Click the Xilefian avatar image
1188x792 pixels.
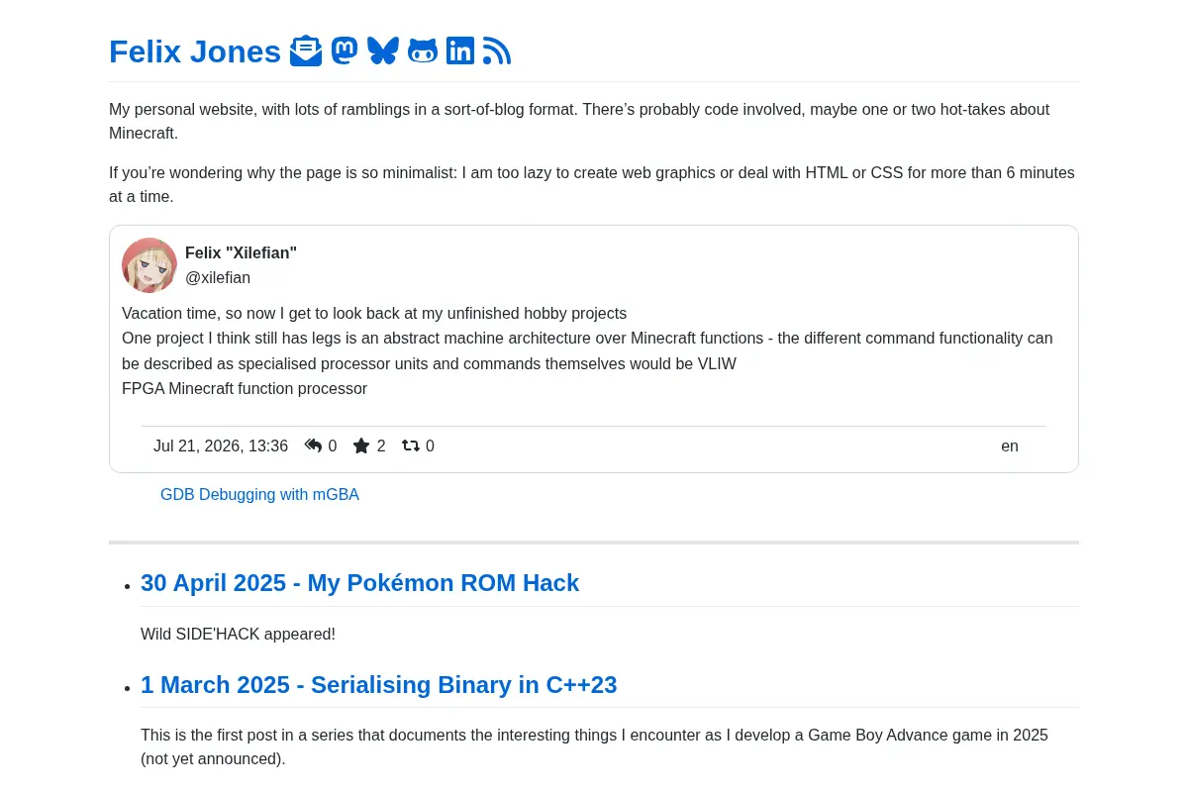[x=149, y=265]
